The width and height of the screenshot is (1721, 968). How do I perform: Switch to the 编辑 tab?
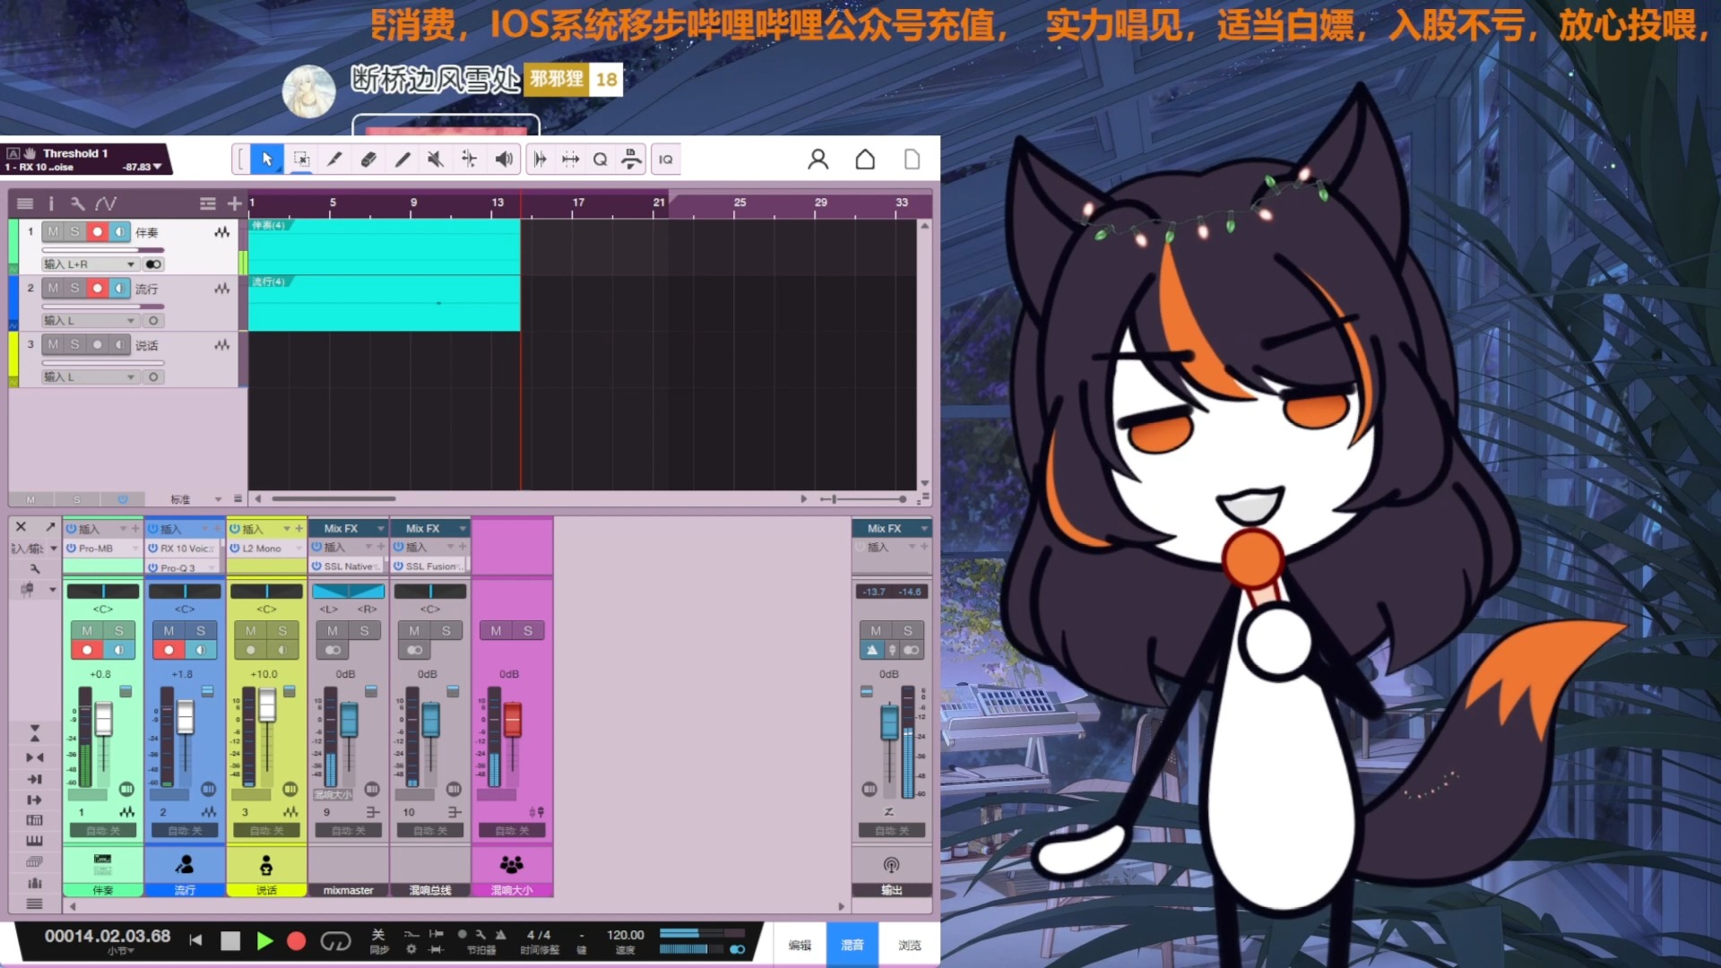coord(800,945)
